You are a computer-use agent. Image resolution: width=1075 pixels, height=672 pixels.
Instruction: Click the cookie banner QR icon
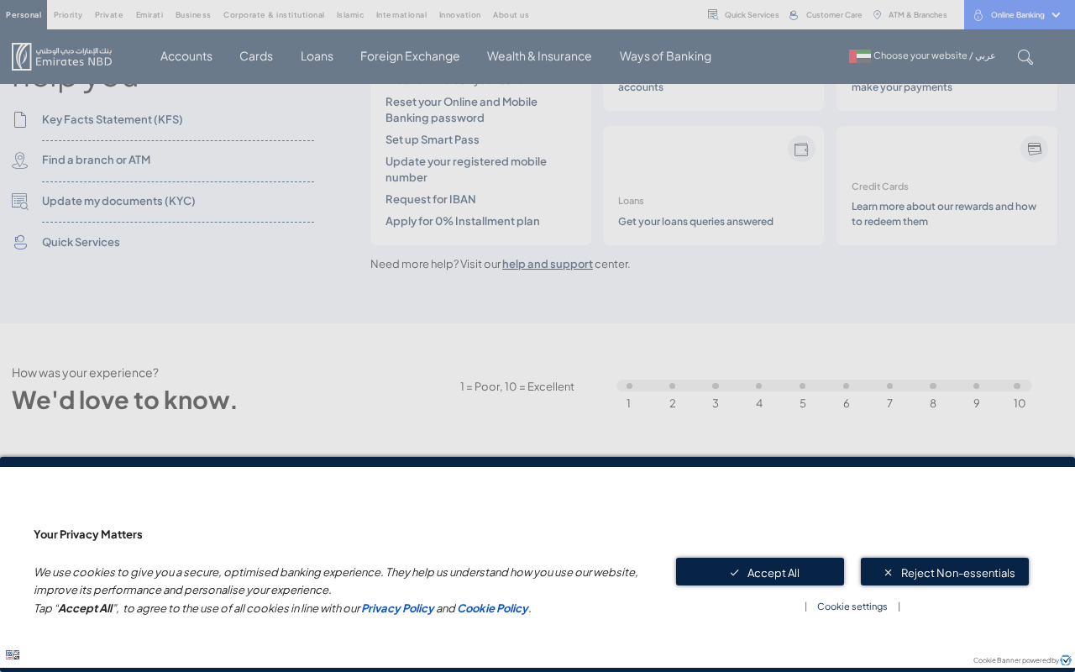click(13, 655)
